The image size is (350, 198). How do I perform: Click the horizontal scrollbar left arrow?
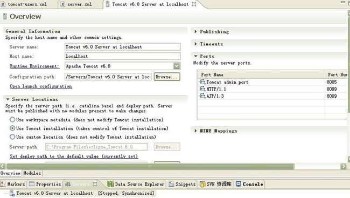pos(3,166)
